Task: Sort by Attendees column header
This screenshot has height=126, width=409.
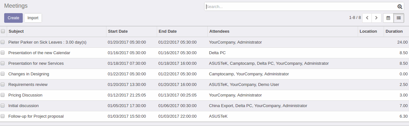Action: coord(219,31)
